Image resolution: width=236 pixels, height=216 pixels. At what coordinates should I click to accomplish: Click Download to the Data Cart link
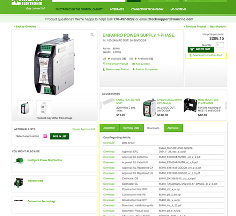point(207,55)
